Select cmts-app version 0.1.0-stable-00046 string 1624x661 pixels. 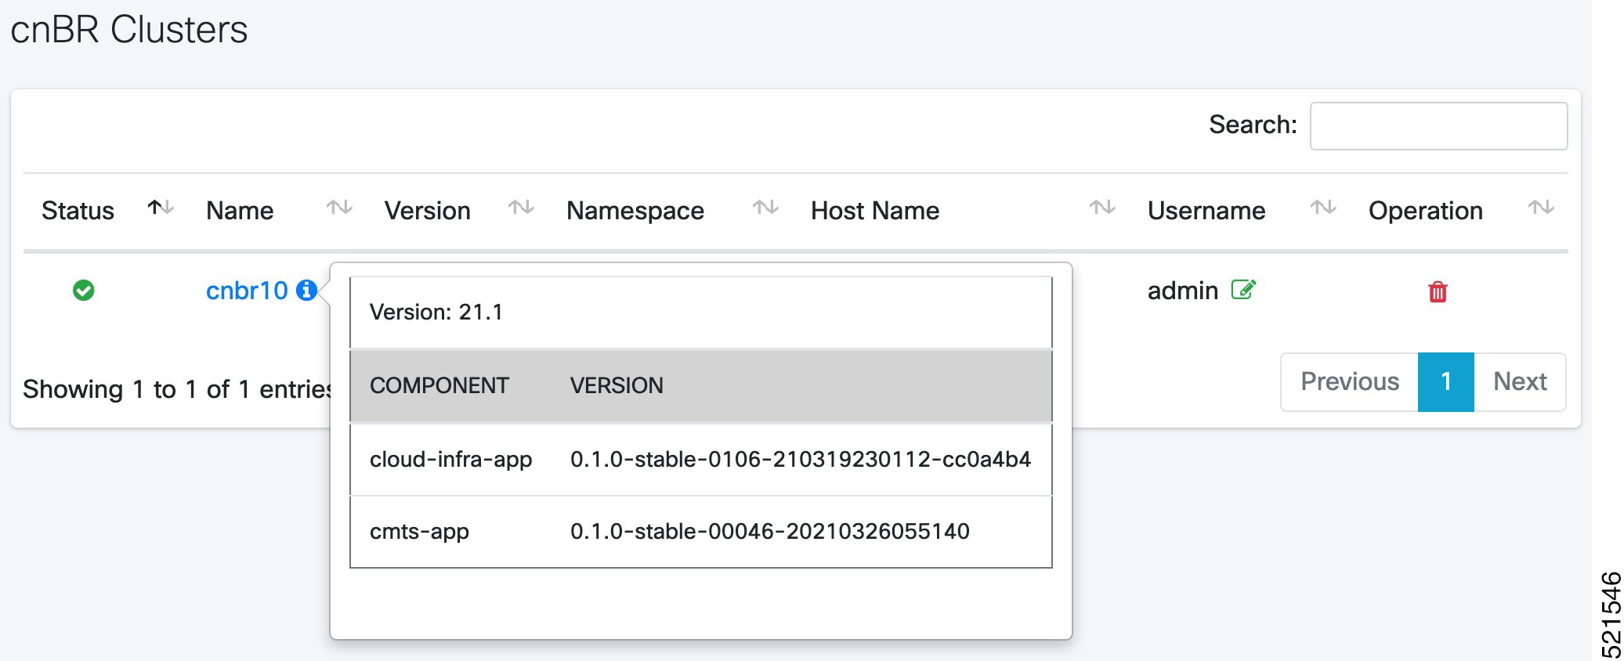click(x=770, y=532)
